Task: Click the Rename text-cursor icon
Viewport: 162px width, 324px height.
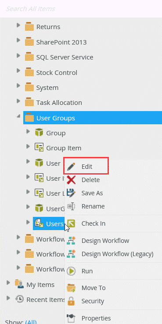Action: coord(71,206)
